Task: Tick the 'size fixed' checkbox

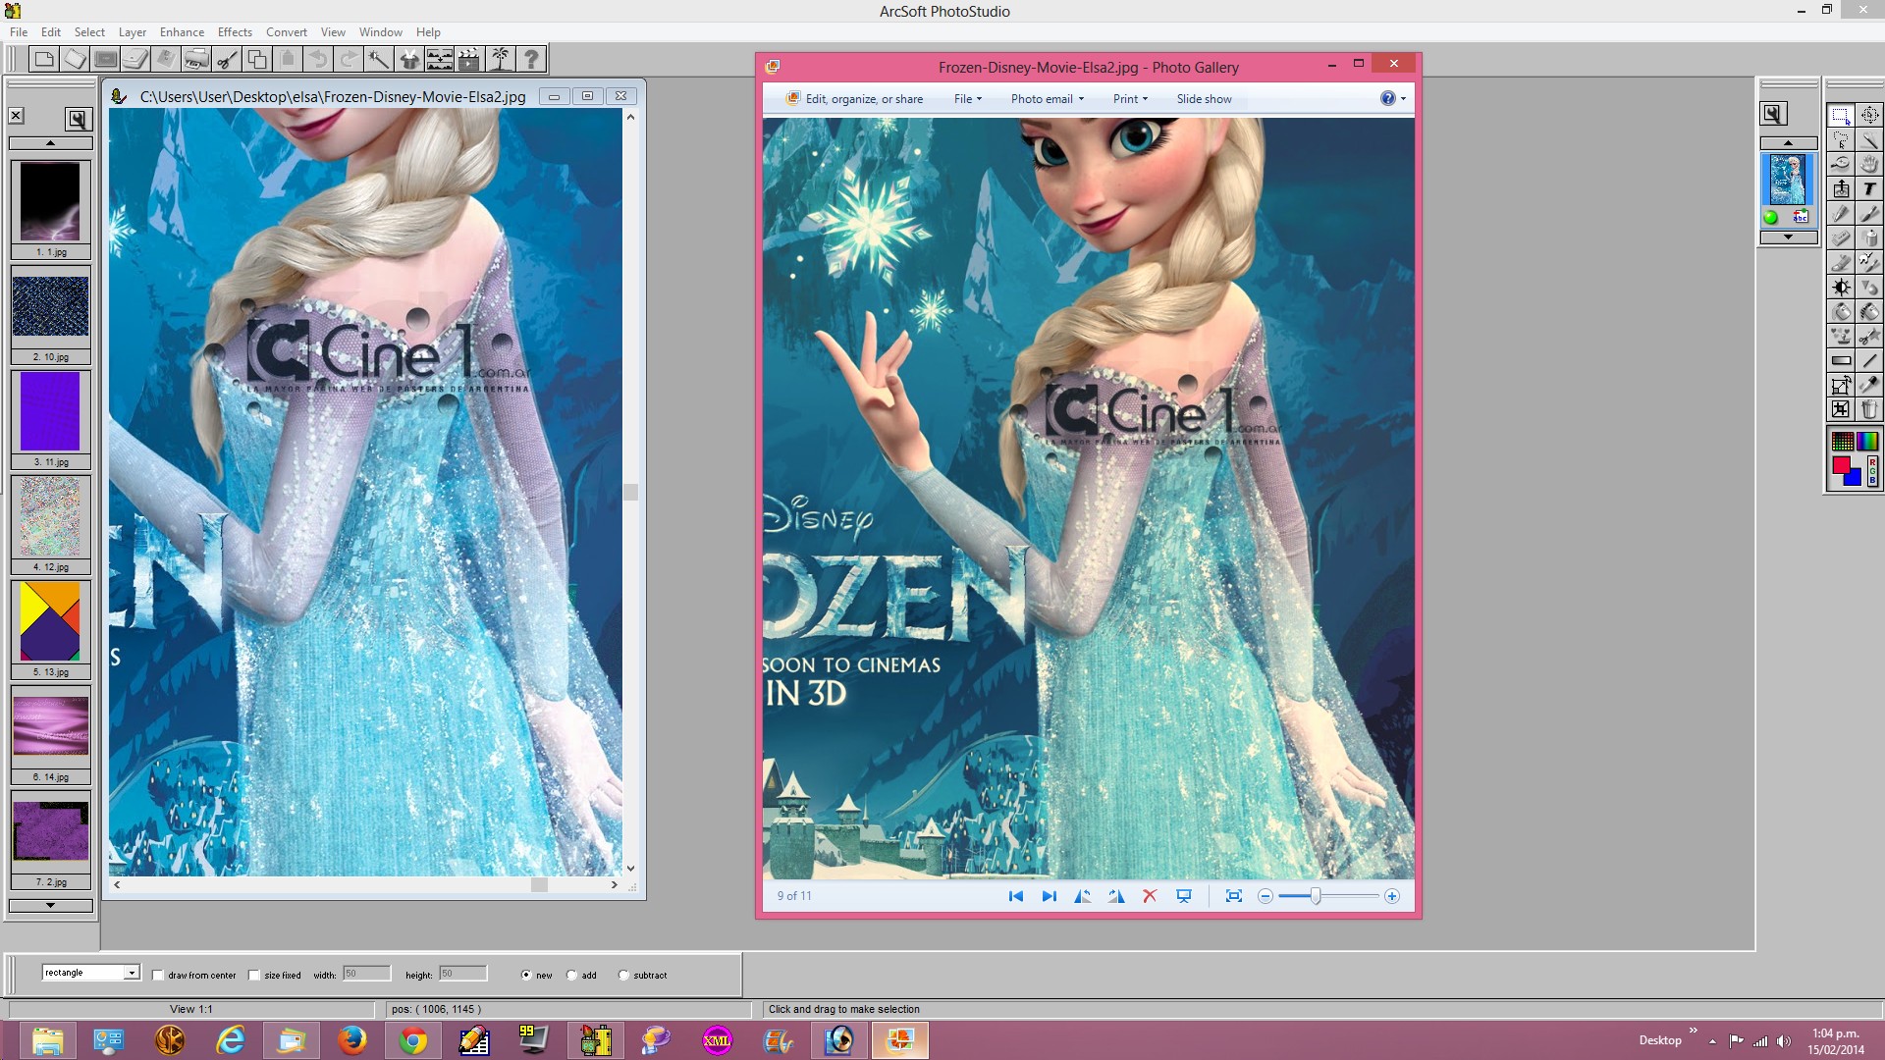Action: [x=254, y=975]
